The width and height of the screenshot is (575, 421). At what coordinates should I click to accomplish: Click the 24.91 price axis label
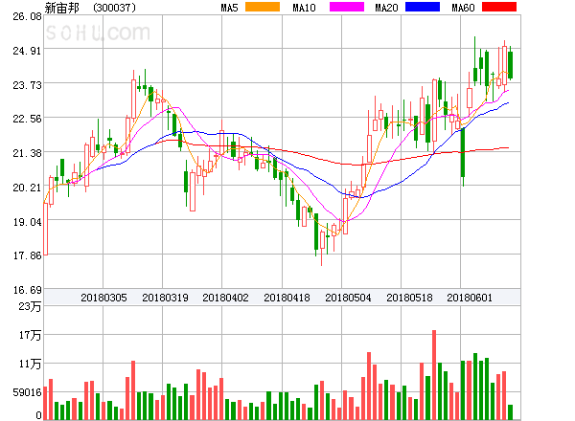pos(27,51)
